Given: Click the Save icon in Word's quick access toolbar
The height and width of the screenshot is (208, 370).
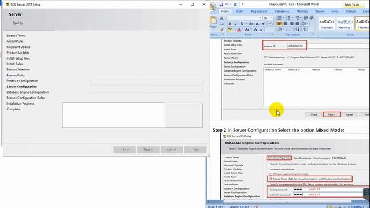Looking at the screenshot, I should click(x=221, y=5).
